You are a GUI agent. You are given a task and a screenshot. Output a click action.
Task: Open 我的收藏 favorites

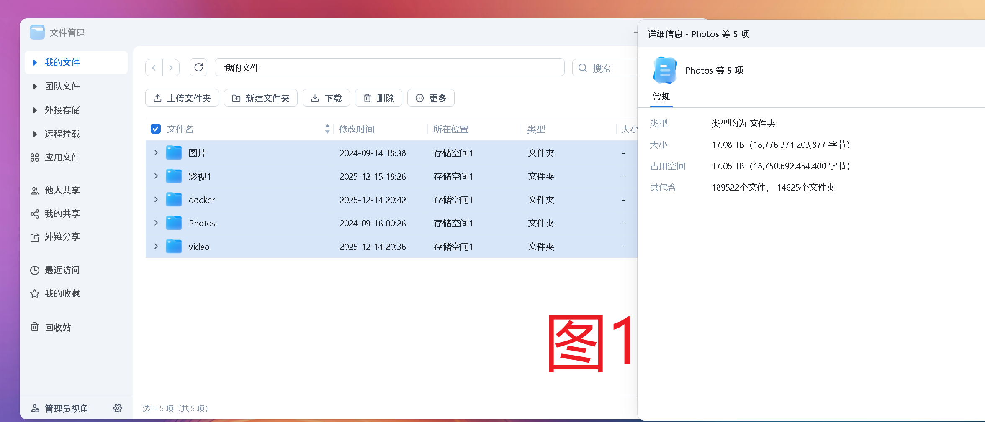coord(62,293)
